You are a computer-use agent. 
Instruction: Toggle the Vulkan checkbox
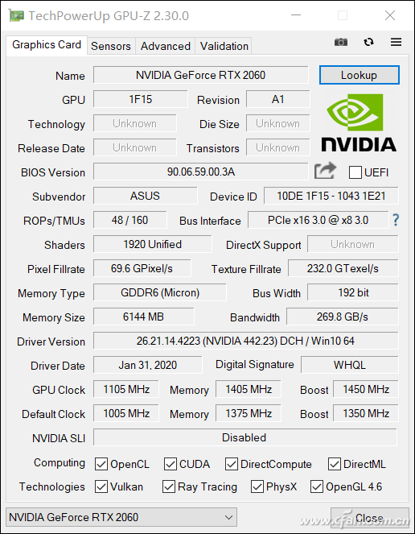(x=101, y=487)
